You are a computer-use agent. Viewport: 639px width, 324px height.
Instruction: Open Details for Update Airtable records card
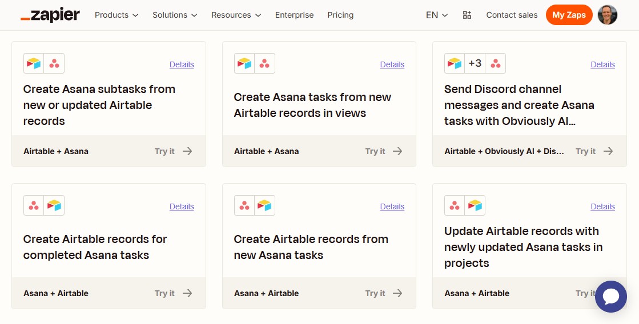[602, 206]
